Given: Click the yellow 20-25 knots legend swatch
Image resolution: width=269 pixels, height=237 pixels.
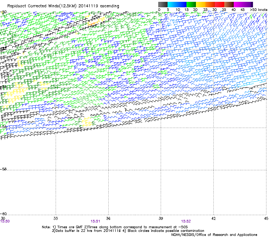Looking at the screenshot, I should (201, 4).
